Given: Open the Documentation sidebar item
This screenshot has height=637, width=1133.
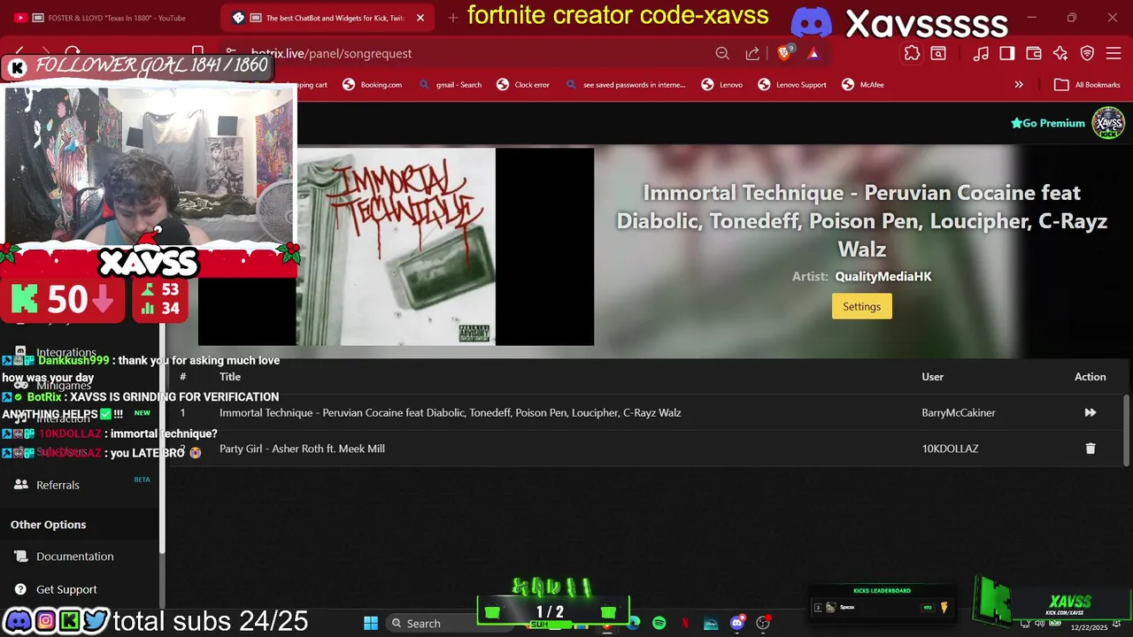Looking at the screenshot, I should pos(80,556).
